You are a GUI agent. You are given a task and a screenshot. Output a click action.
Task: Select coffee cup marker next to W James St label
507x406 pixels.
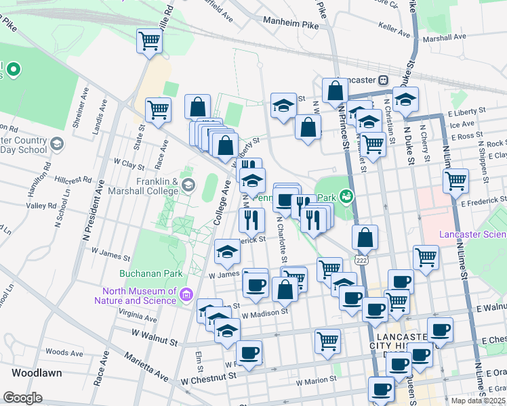coord(256,286)
